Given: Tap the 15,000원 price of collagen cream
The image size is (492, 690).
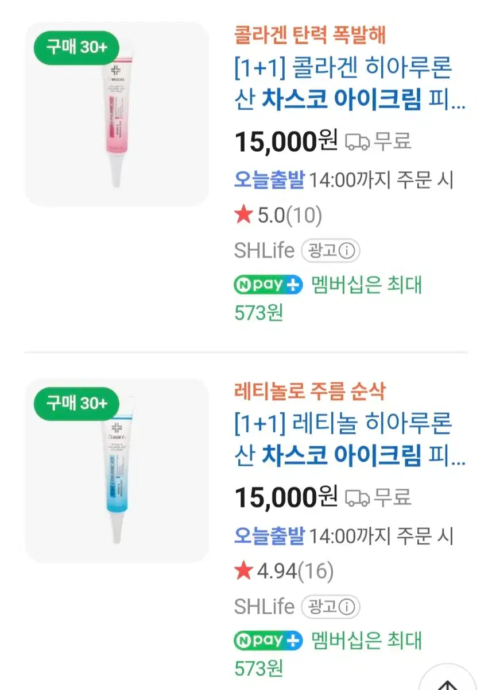Looking at the screenshot, I should pos(286,141).
